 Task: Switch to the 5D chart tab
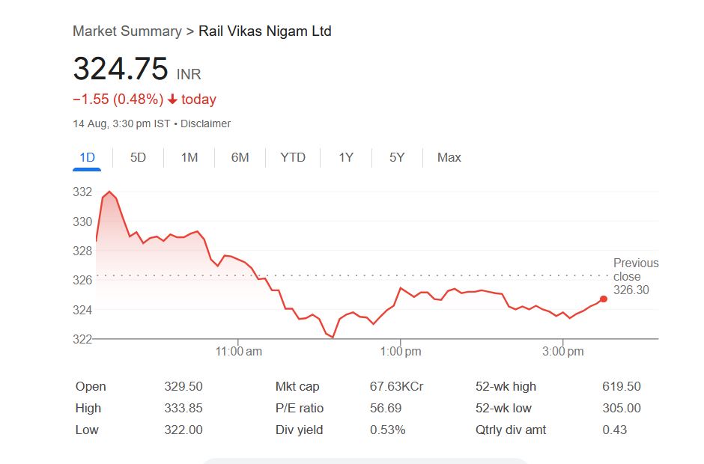click(138, 158)
